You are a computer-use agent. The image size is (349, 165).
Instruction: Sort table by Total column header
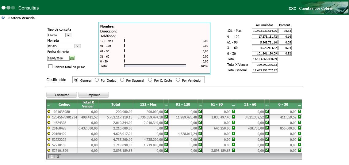click(x=116, y=104)
